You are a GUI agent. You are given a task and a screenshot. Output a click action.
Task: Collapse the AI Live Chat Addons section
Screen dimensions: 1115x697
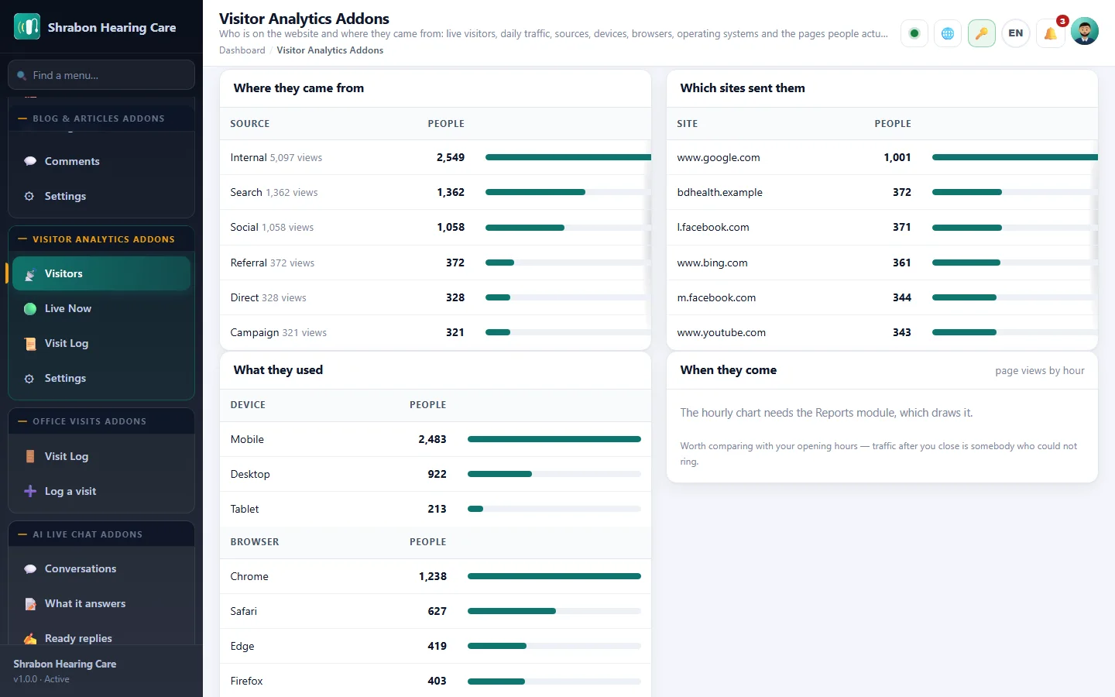coord(101,534)
